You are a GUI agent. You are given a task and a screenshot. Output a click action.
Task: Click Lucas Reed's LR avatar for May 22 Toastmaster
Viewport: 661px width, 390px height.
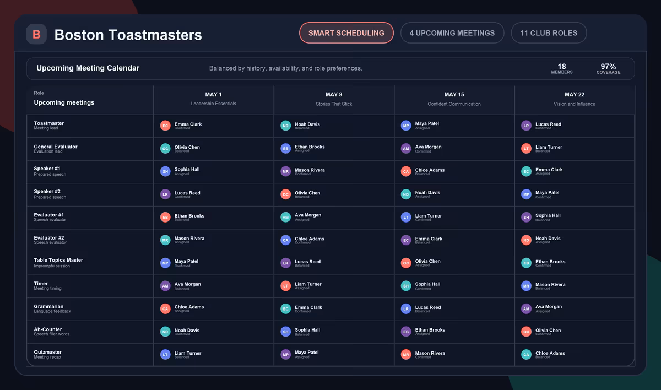[526, 126]
